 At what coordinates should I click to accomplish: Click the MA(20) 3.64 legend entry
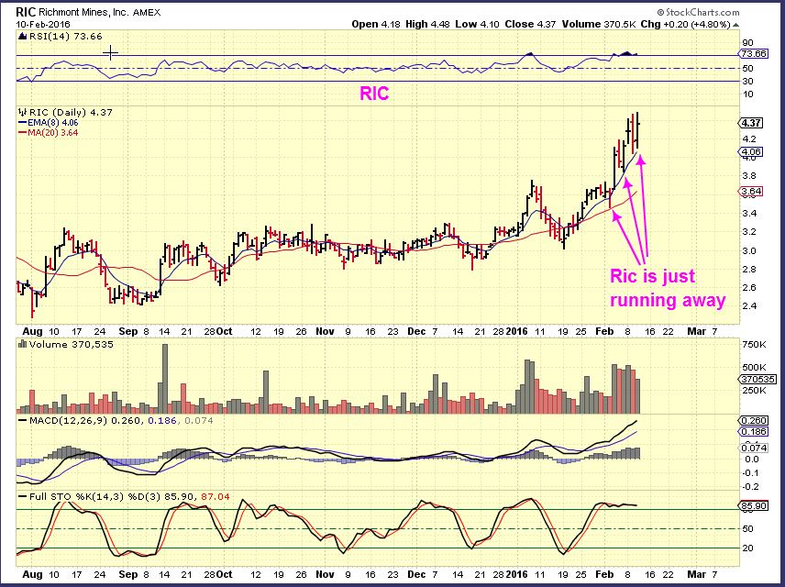click(49, 133)
